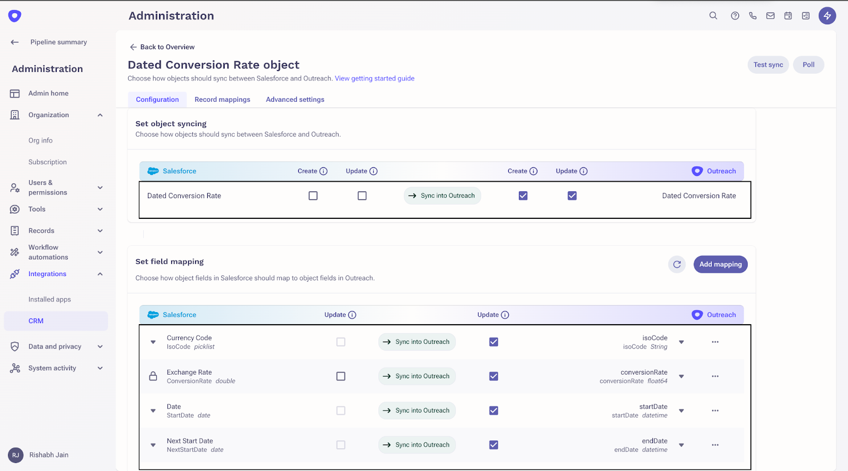The height and width of the screenshot is (471, 848).
Task: Click info icon next to Salesforce Create
Action: click(323, 171)
